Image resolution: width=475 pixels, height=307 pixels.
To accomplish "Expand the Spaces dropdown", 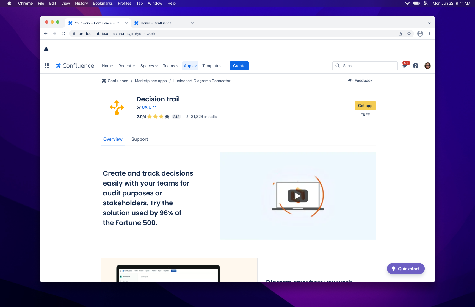I will (x=149, y=66).
